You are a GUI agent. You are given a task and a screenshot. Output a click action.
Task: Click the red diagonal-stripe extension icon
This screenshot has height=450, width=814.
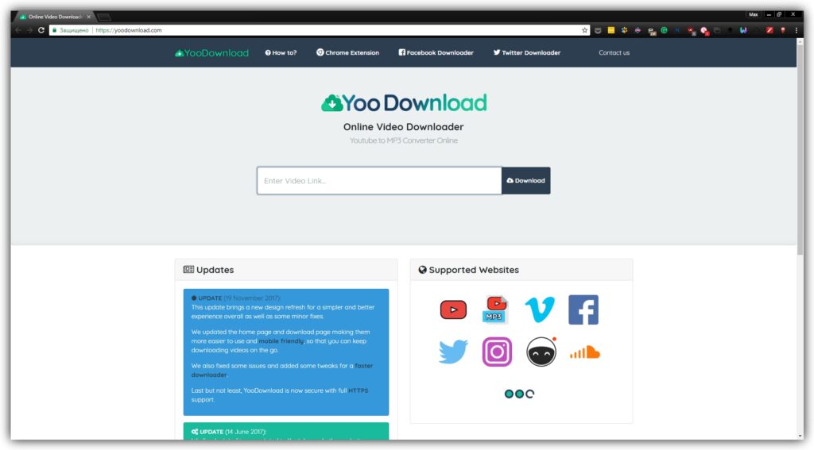(x=769, y=31)
